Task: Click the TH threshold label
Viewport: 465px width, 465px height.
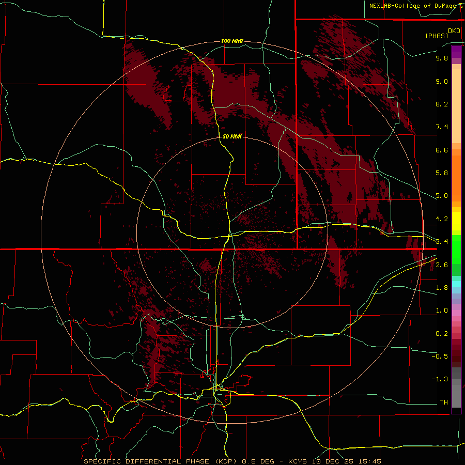Action: tap(444, 402)
